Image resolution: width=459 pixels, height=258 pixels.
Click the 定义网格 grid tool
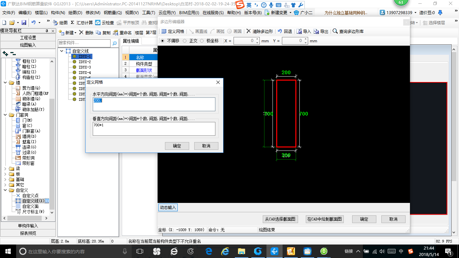173,31
